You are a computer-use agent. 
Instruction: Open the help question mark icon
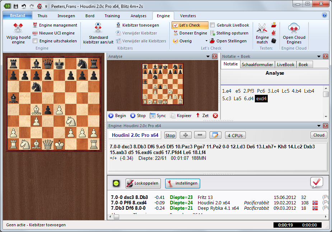click(324, 15)
